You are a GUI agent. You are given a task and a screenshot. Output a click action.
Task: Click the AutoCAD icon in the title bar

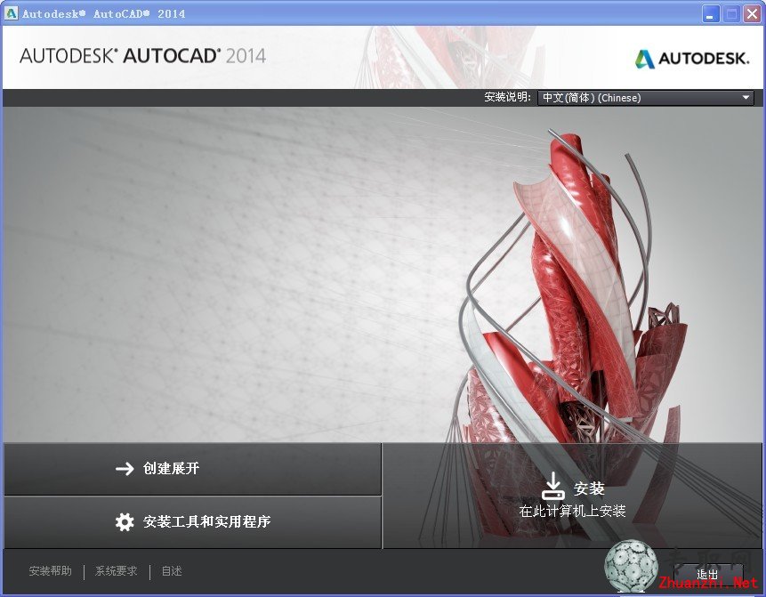11,13
